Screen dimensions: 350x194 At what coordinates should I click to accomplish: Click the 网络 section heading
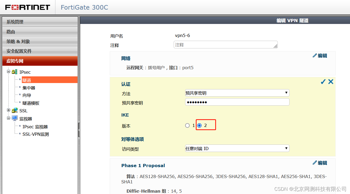click(x=126, y=58)
